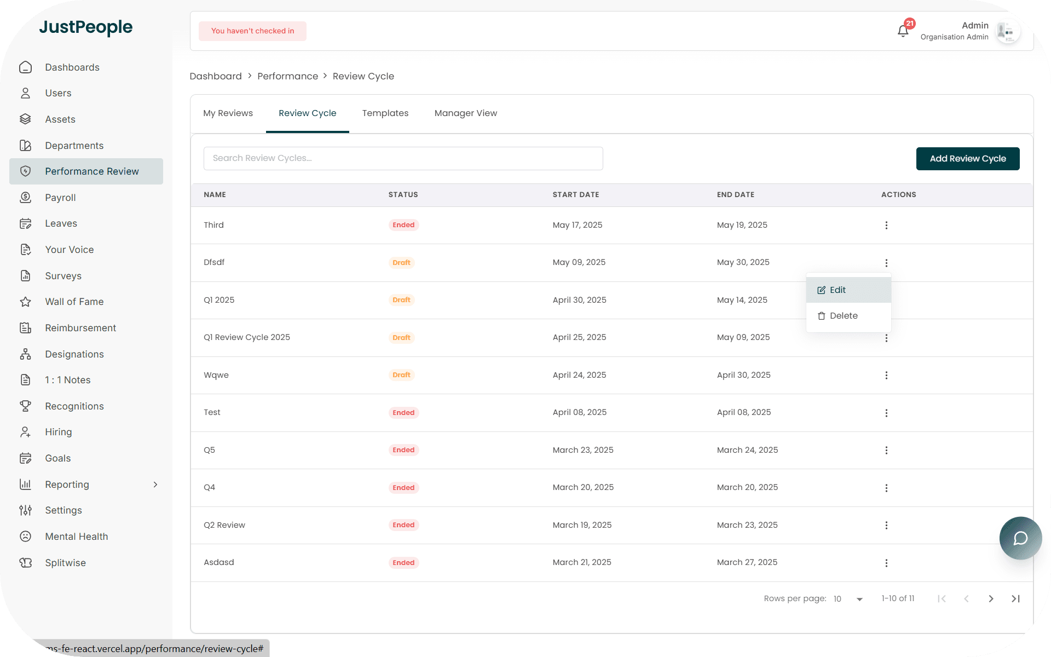Click the Add Review Cycle button
The width and height of the screenshot is (1051, 657).
pos(967,159)
